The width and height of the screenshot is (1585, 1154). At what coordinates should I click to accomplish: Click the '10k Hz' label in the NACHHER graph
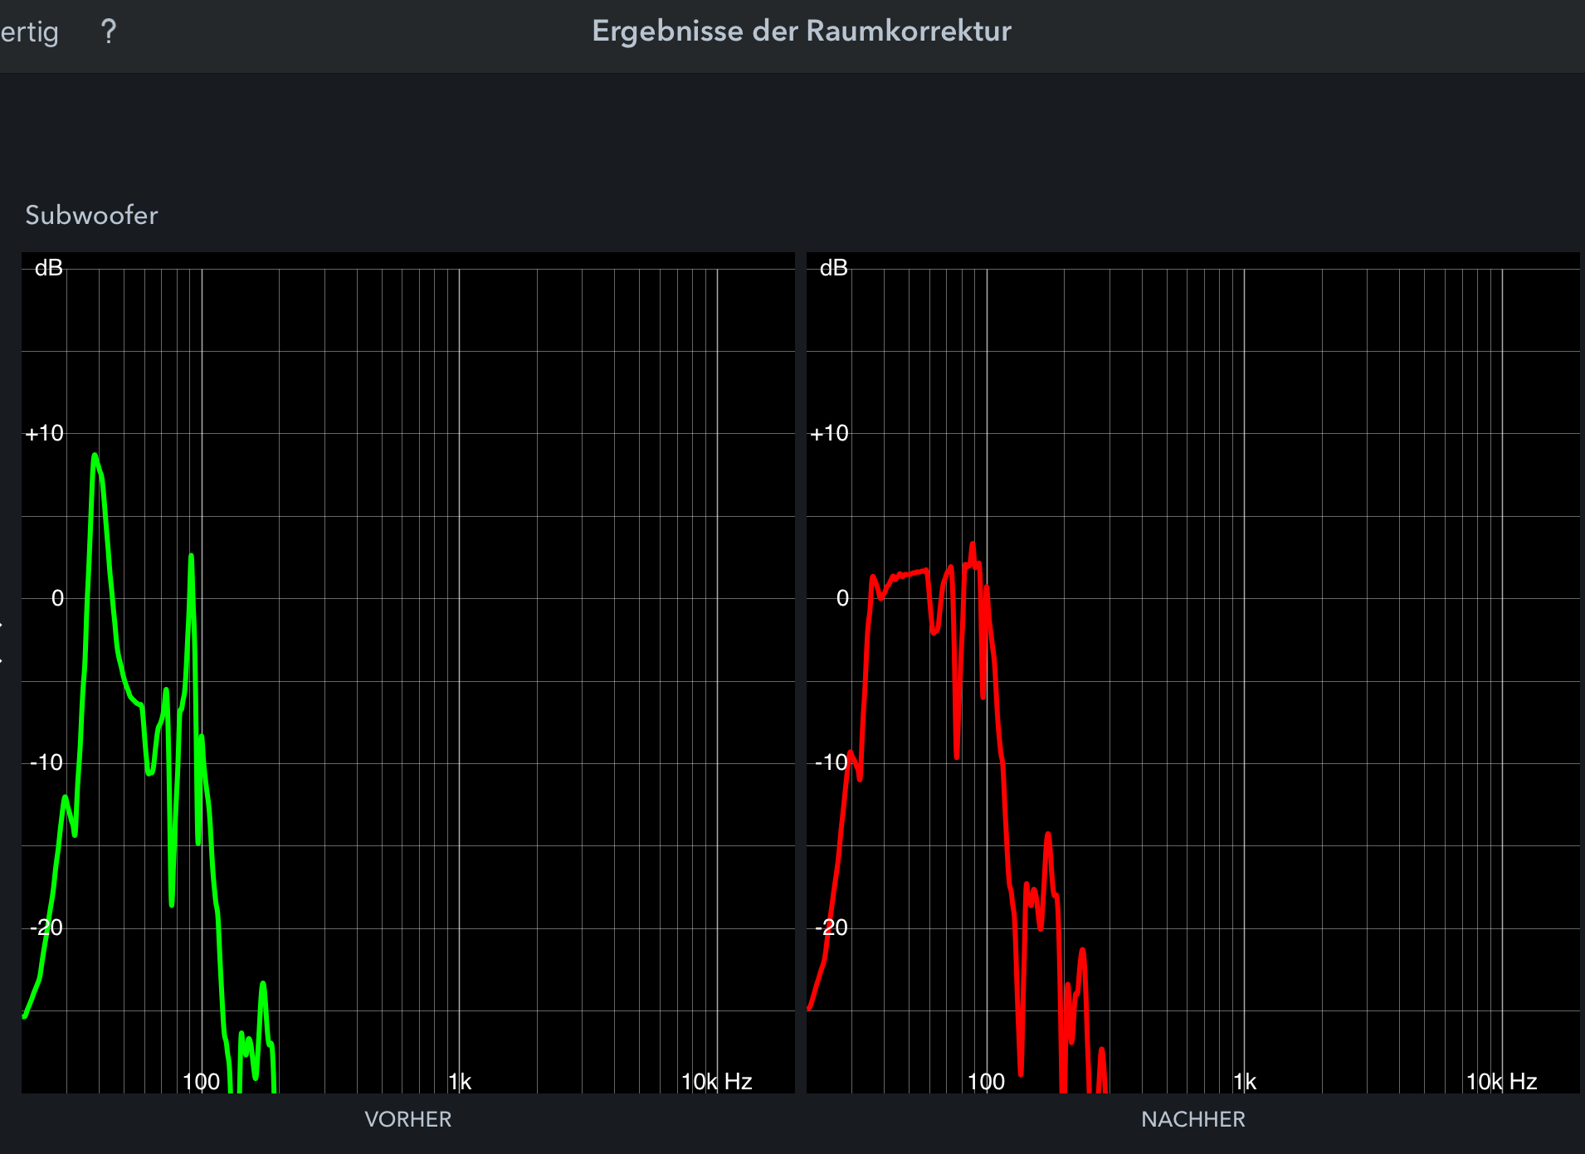pyautogui.click(x=1501, y=1082)
